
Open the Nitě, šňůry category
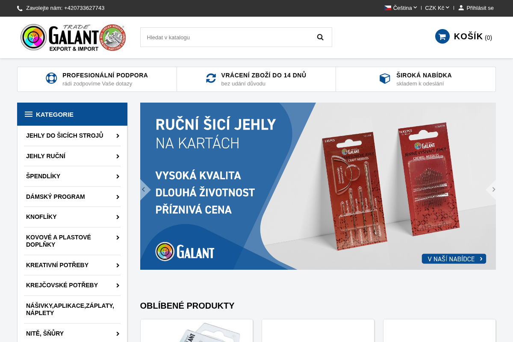(x=45, y=333)
